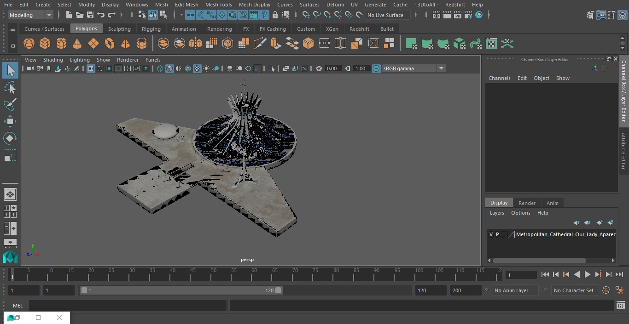Screen dimensions: 629x324
Task: Play the animation forward
Action: (588, 274)
